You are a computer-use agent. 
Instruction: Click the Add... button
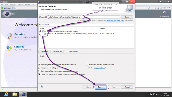click(127, 17)
